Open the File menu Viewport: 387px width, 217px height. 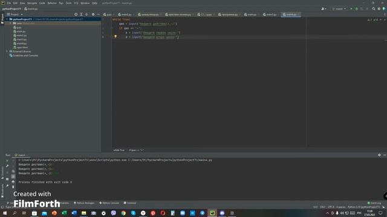(9, 3)
